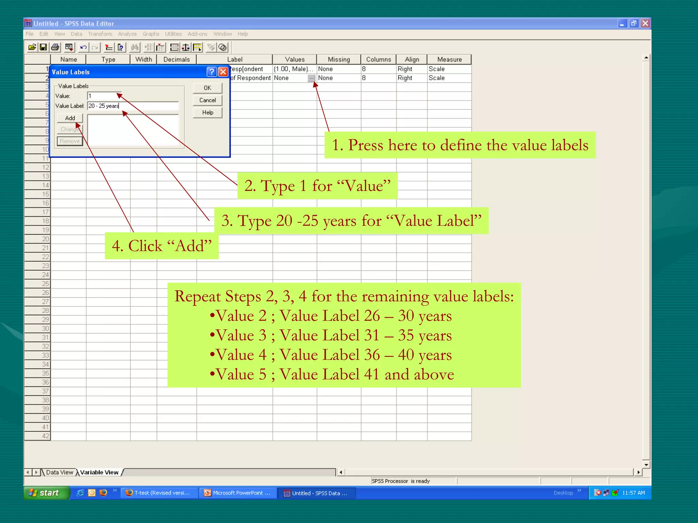Image resolution: width=698 pixels, height=523 pixels.
Task: Click the Redo toolbar icon
Action: coord(95,47)
